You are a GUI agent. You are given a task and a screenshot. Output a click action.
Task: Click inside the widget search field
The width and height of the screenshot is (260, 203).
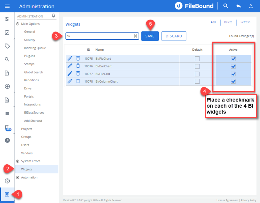tap(101, 36)
